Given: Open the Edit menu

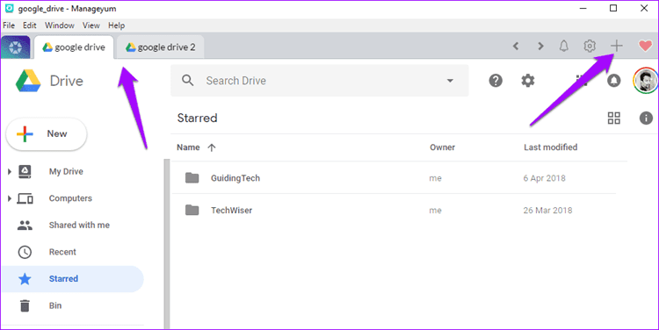Looking at the screenshot, I should (29, 25).
